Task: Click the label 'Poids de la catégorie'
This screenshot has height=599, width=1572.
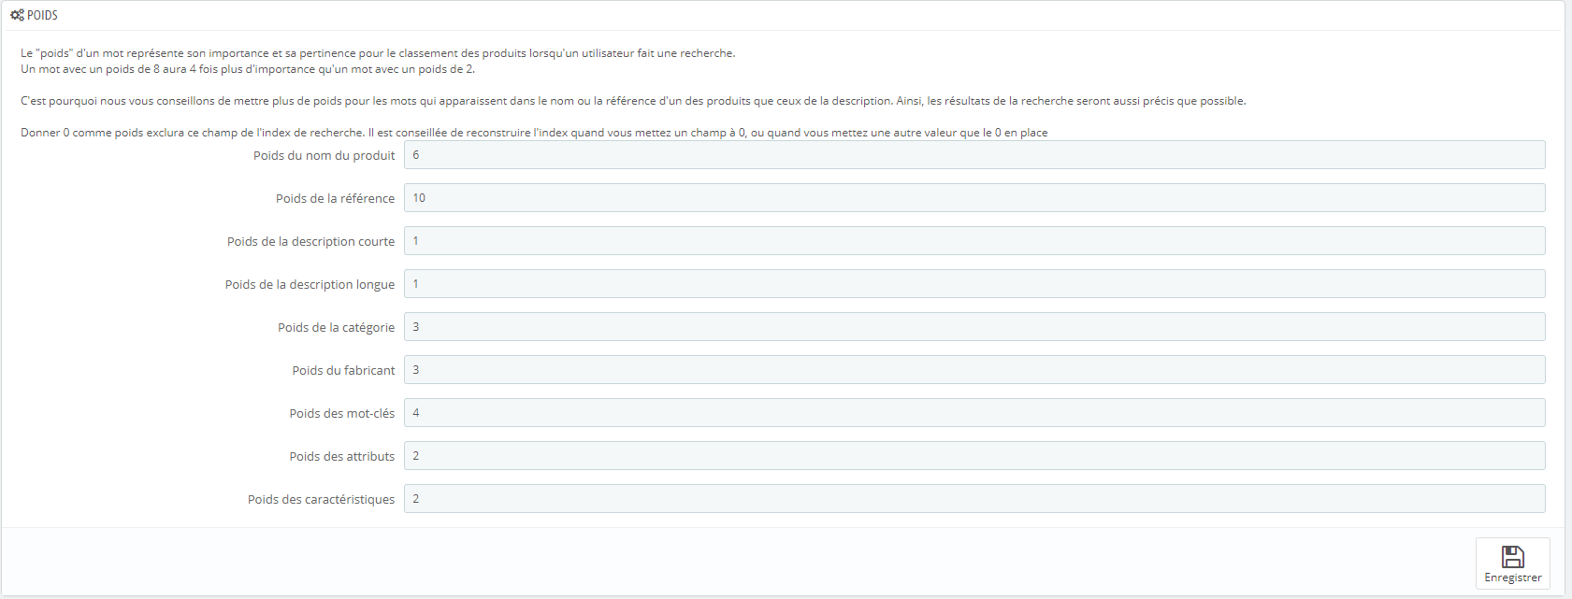Action: pos(337,328)
